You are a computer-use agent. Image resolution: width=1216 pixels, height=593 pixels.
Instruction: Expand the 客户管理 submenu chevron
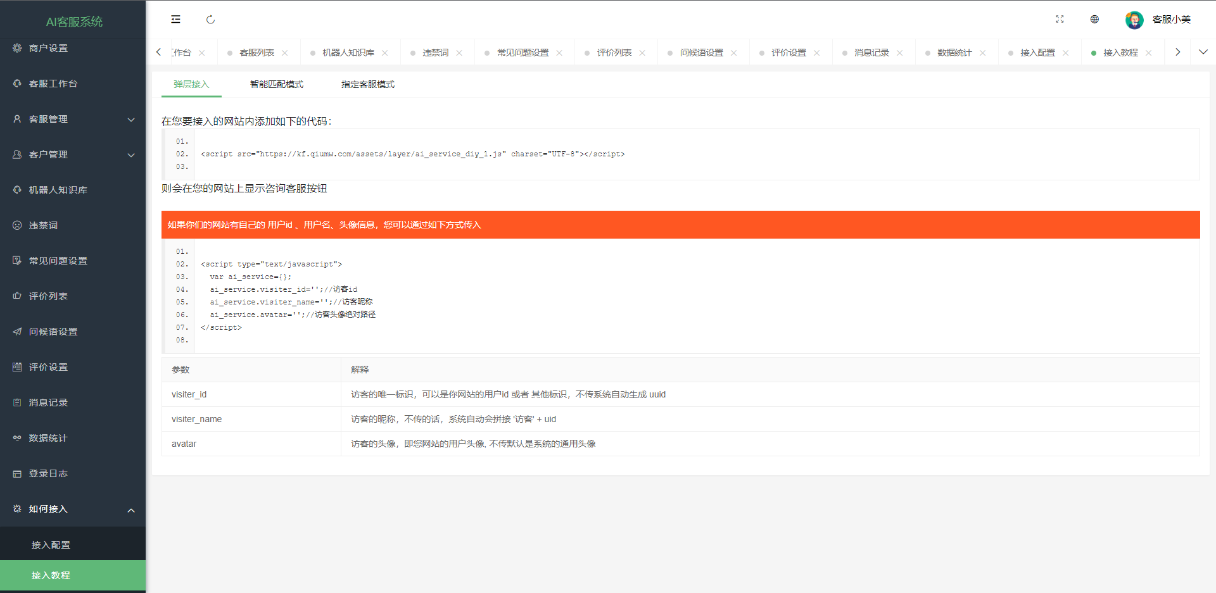[131, 155]
